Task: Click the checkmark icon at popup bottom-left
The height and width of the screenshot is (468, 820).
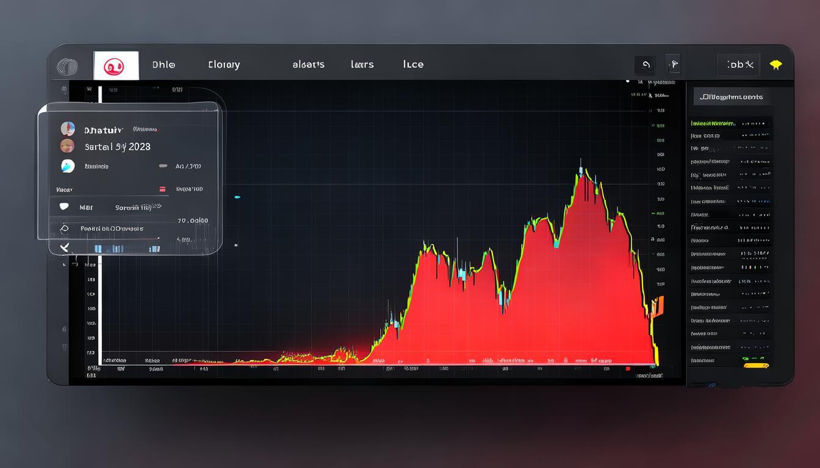Action: [65, 247]
